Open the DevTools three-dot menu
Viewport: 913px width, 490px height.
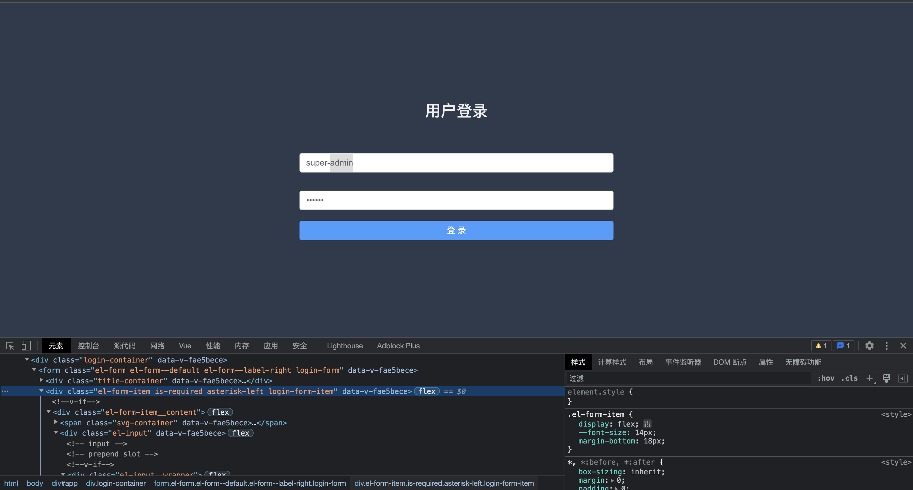point(886,346)
